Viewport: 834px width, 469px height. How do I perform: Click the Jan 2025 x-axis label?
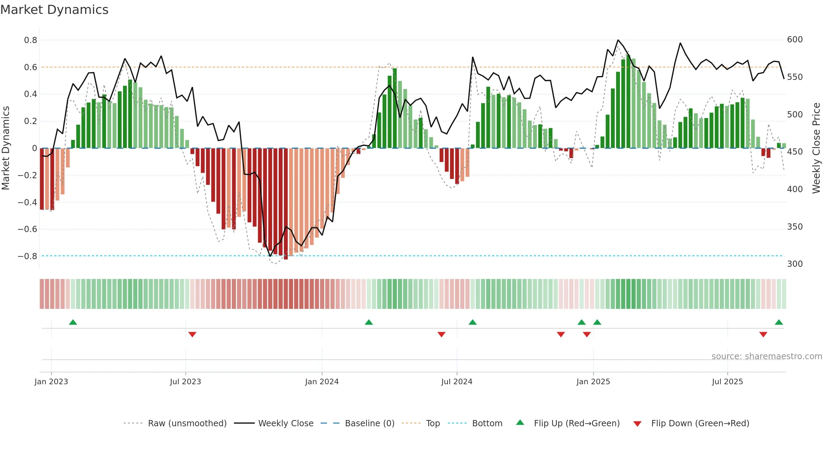593,381
